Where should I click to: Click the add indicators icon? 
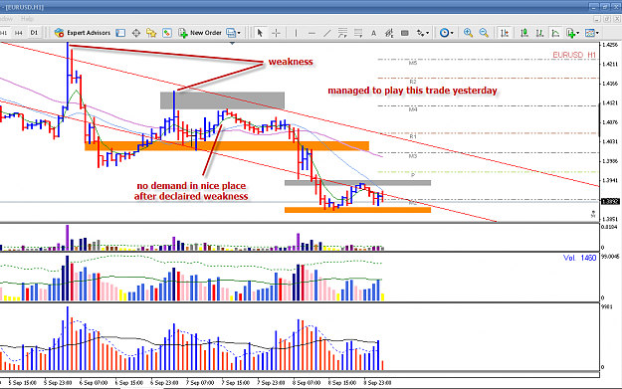point(570,33)
